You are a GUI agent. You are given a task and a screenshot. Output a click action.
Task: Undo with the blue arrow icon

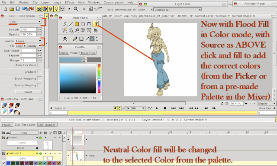tap(25, 9)
